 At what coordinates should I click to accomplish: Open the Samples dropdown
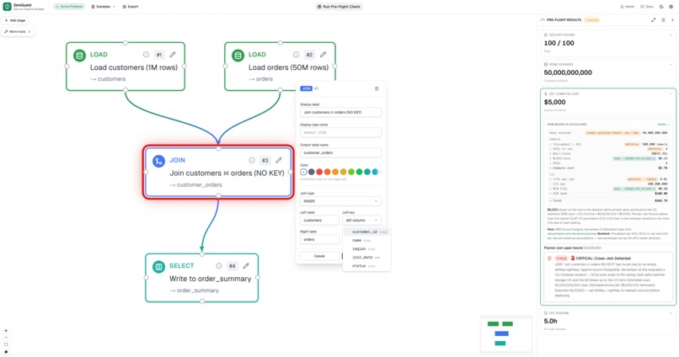pos(103,7)
